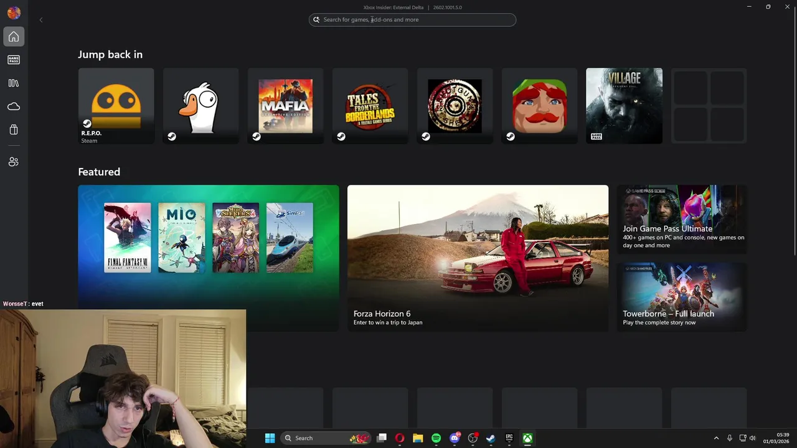Open Resident Evil Village tile
Screen dimensions: 797x448
coord(624,106)
